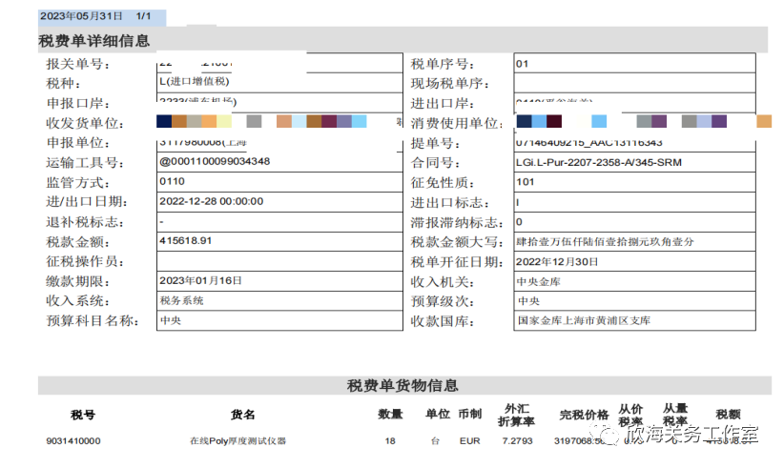Screen dimensions: 784x468
Task: Click goods name 在线Poly厚度测试仪器
Action: click(238, 441)
